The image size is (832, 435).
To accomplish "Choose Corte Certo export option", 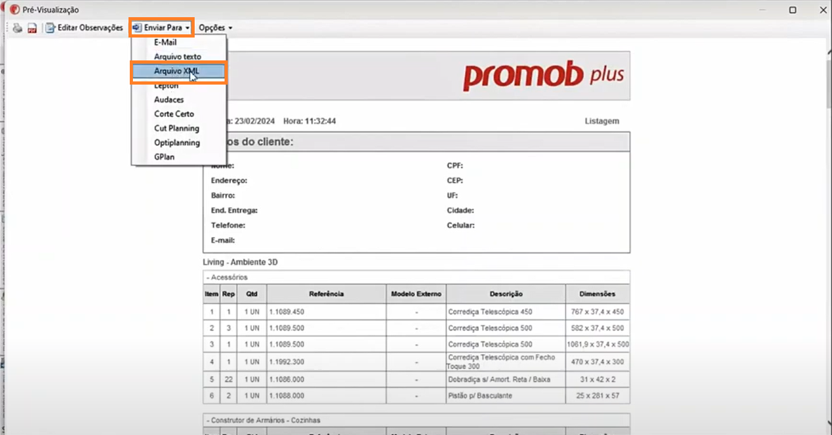I will 174,114.
